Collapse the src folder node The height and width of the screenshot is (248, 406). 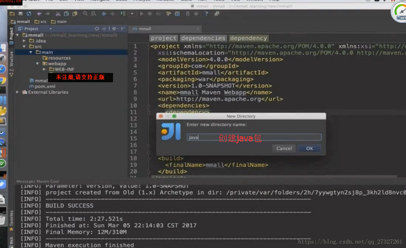point(24,46)
